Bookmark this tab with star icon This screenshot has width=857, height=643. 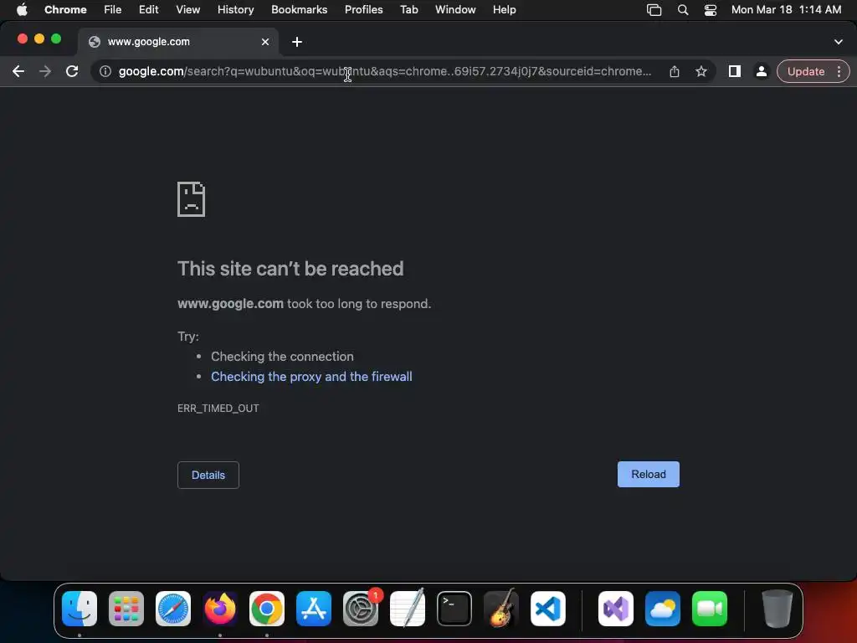pyautogui.click(x=701, y=72)
